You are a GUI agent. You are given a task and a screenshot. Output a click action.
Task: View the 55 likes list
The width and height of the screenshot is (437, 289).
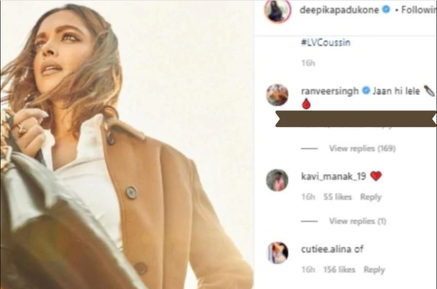click(x=338, y=197)
